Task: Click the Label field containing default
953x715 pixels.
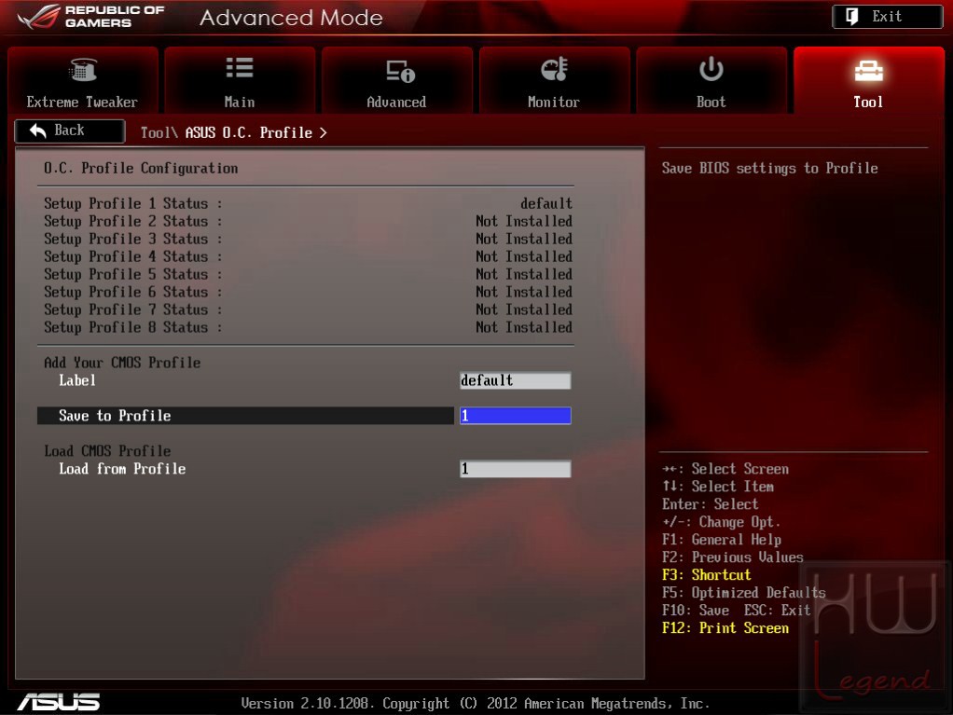Action: click(x=516, y=381)
